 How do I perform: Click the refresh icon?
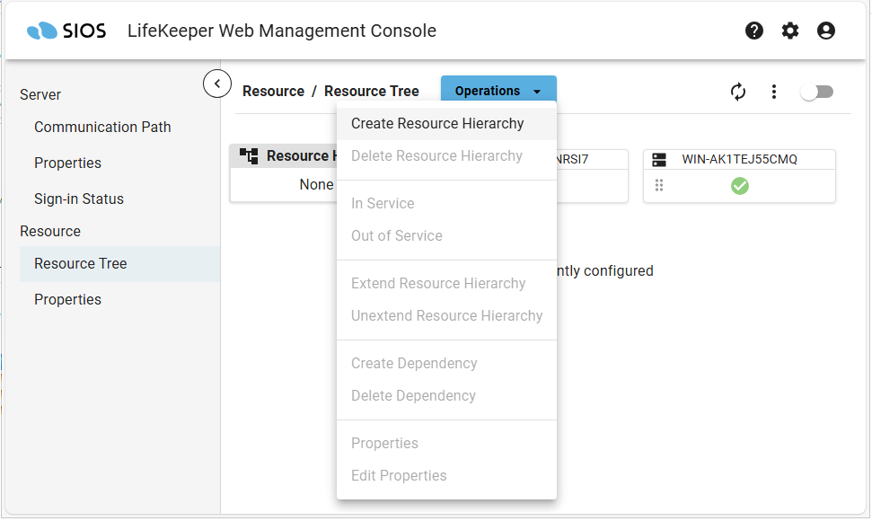[738, 92]
